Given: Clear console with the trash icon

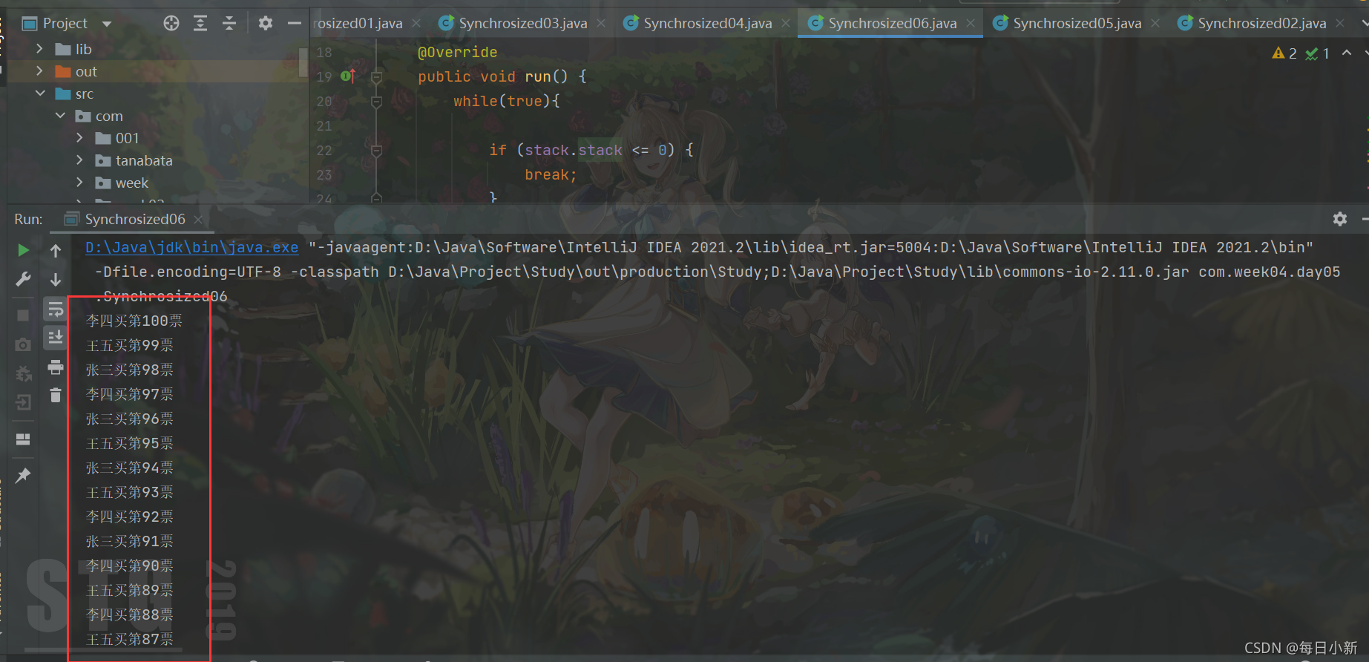Looking at the screenshot, I should click(x=56, y=396).
